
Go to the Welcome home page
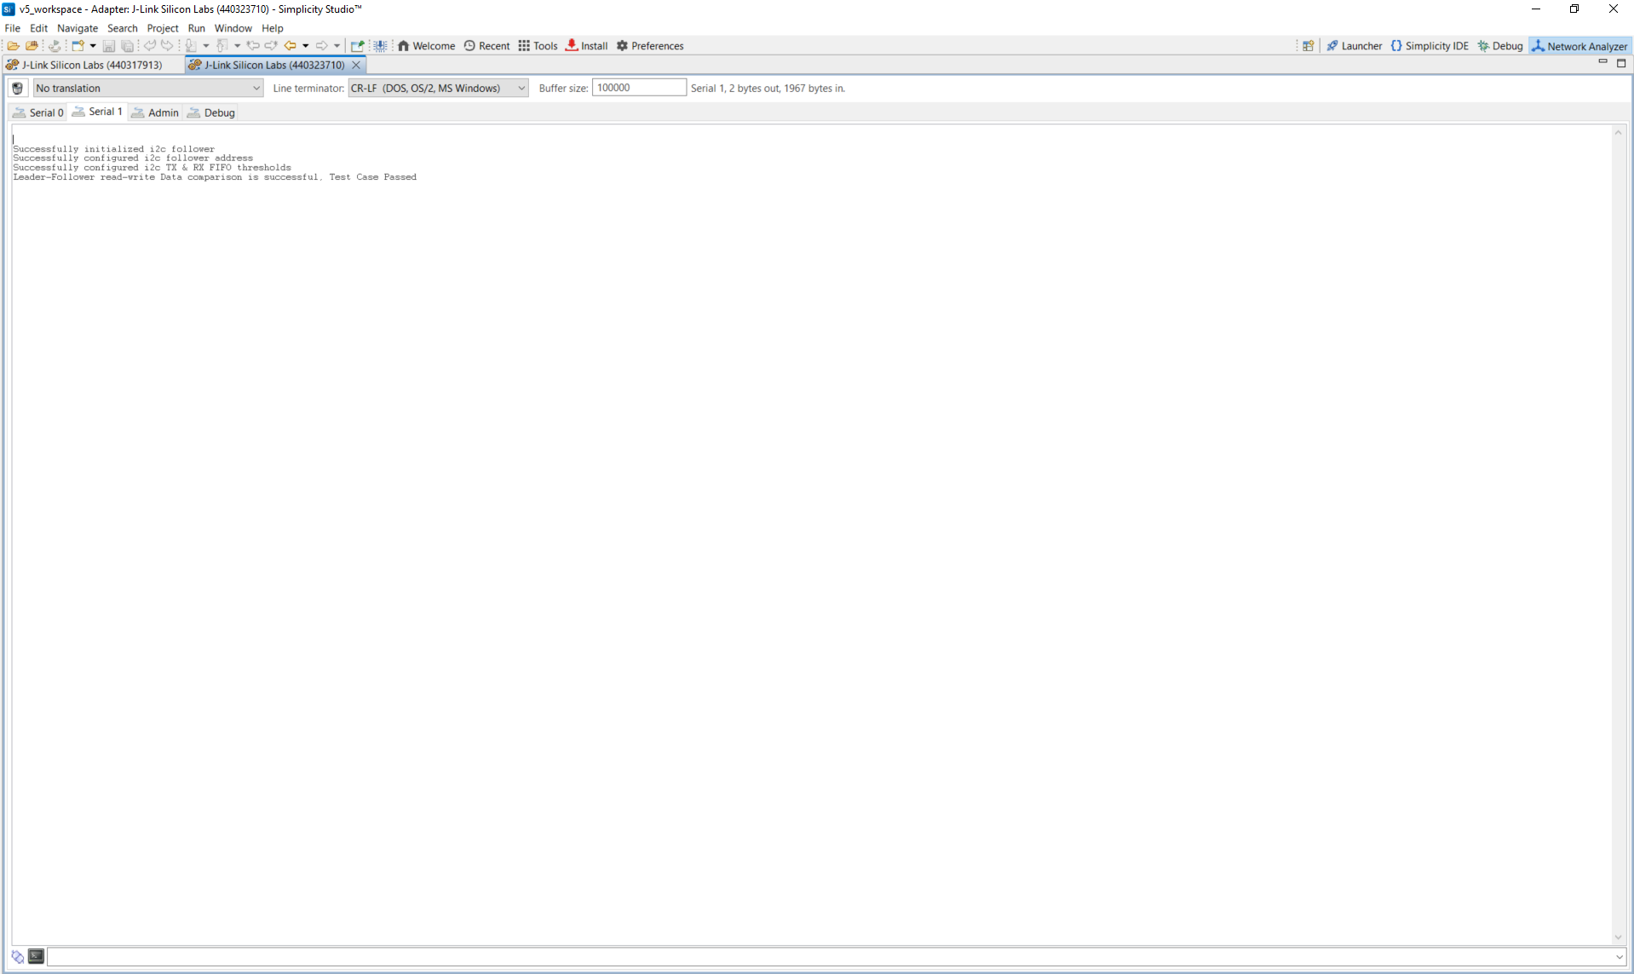pos(427,46)
